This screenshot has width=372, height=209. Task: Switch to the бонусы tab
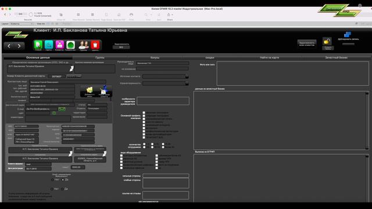coord(155,57)
